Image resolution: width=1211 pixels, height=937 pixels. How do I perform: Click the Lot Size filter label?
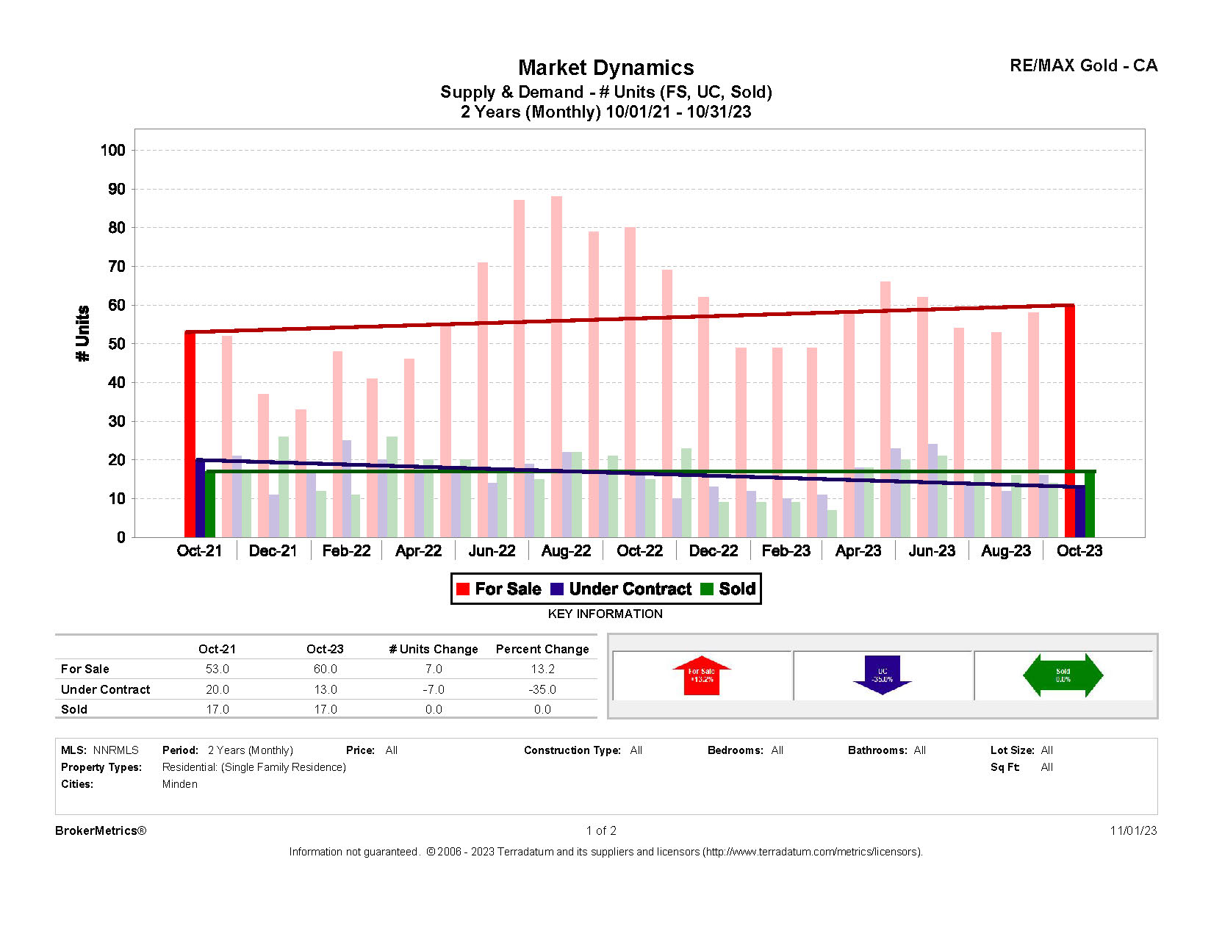(x=1013, y=750)
